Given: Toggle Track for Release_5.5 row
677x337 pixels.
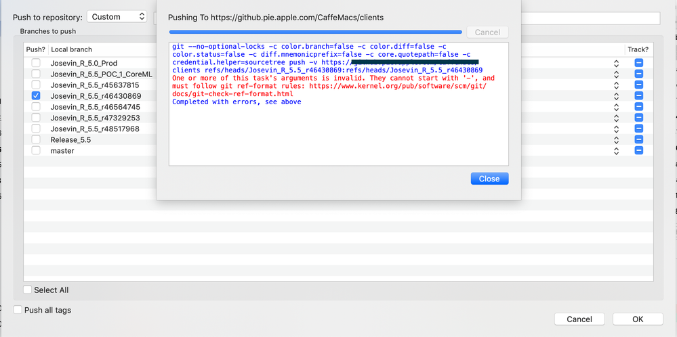Looking at the screenshot, I should [x=638, y=139].
